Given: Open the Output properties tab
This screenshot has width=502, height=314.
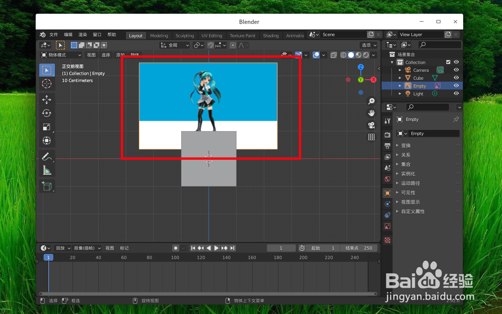Looking at the screenshot, I should (387, 146).
